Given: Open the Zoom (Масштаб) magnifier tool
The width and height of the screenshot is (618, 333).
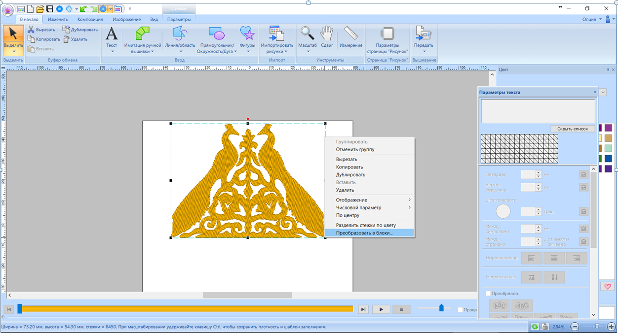Looking at the screenshot, I should [x=308, y=33].
